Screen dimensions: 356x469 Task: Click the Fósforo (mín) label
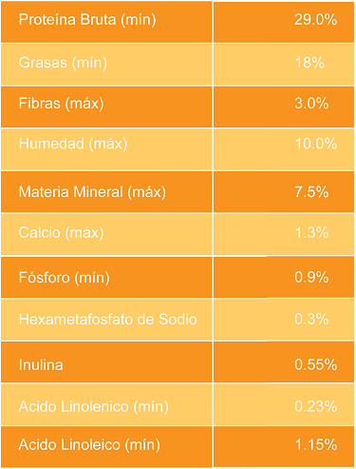coord(65,278)
